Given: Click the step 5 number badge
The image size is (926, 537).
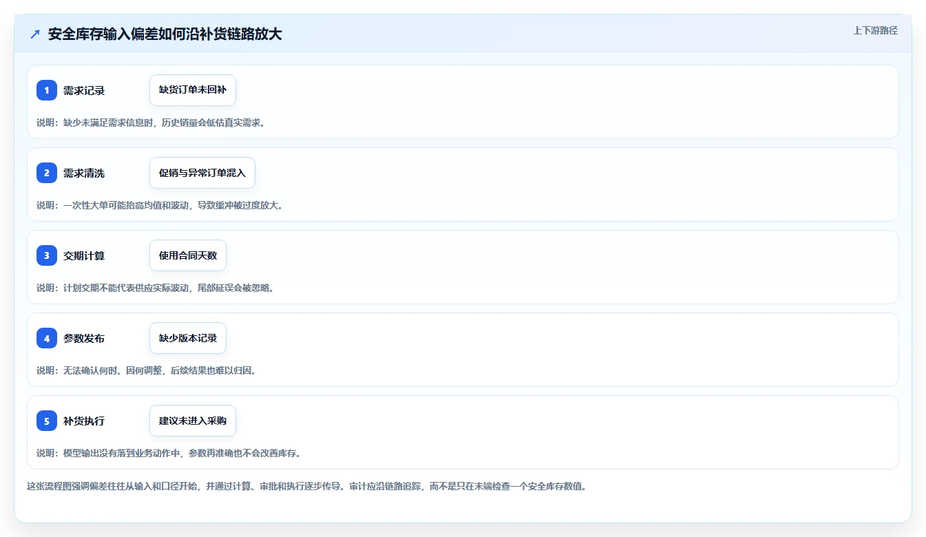Looking at the screenshot, I should click(x=47, y=421).
